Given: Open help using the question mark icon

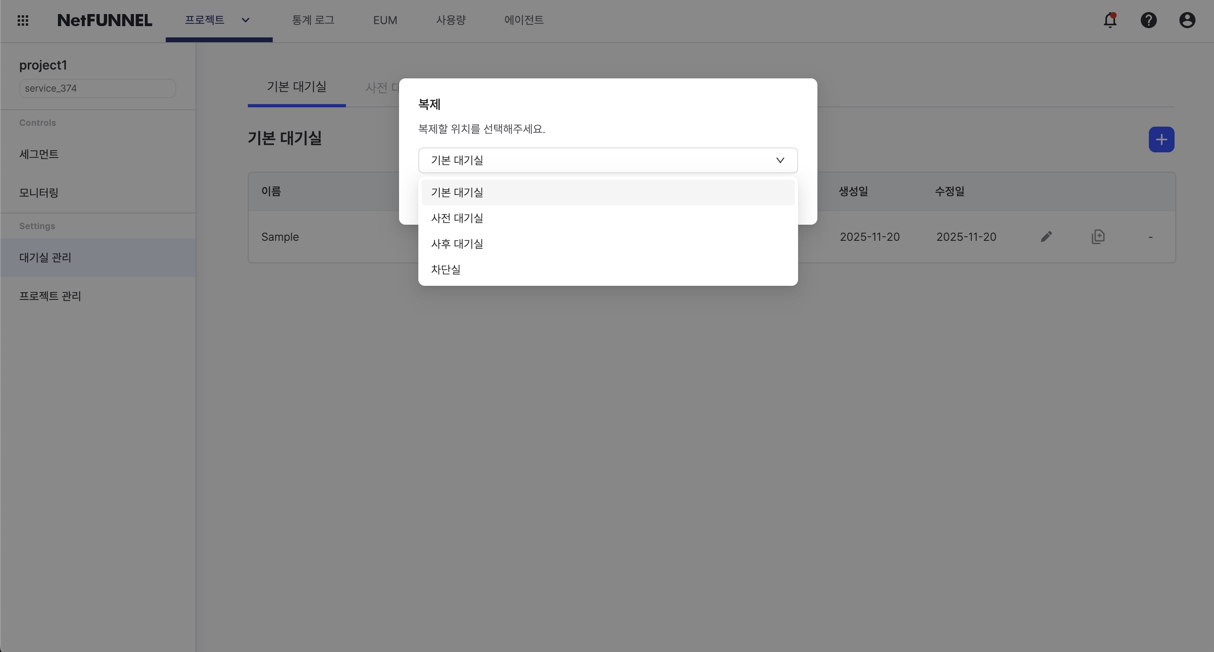Looking at the screenshot, I should click(x=1148, y=20).
